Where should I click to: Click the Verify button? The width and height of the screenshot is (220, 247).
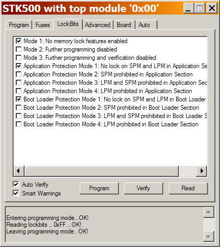(x=143, y=188)
